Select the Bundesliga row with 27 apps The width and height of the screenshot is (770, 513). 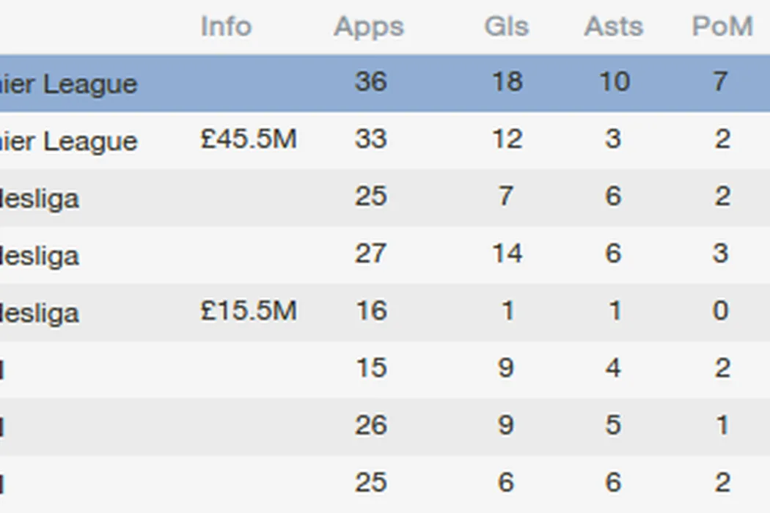(x=40, y=254)
